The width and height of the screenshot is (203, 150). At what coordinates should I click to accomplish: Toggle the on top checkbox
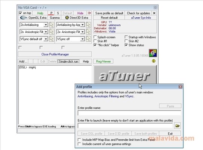click(20, 13)
